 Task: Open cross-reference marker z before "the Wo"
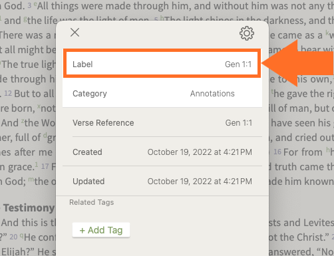(x=23, y=121)
